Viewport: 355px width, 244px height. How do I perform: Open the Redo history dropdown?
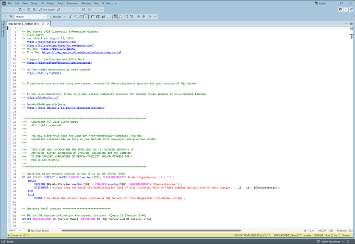[77, 10]
